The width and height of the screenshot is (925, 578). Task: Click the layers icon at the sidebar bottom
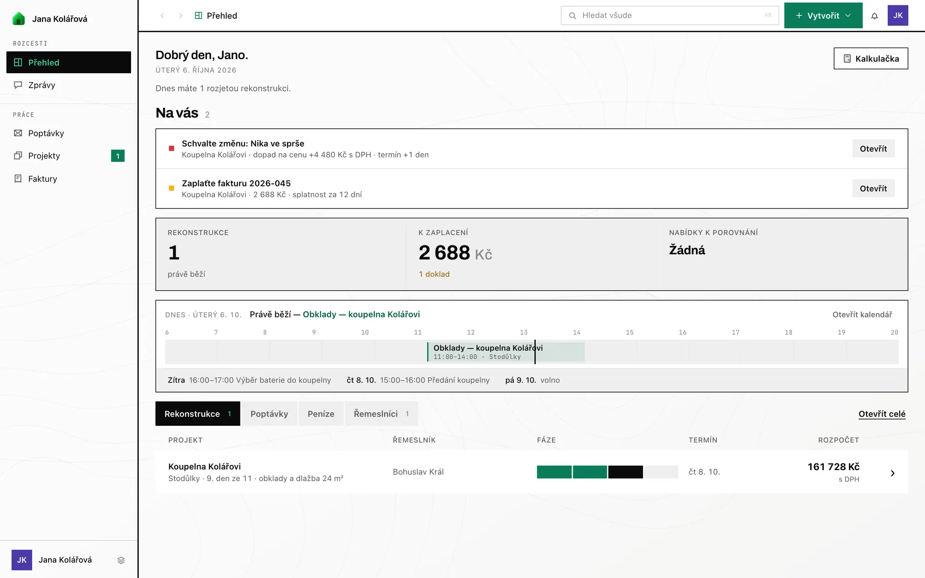click(121, 560)
